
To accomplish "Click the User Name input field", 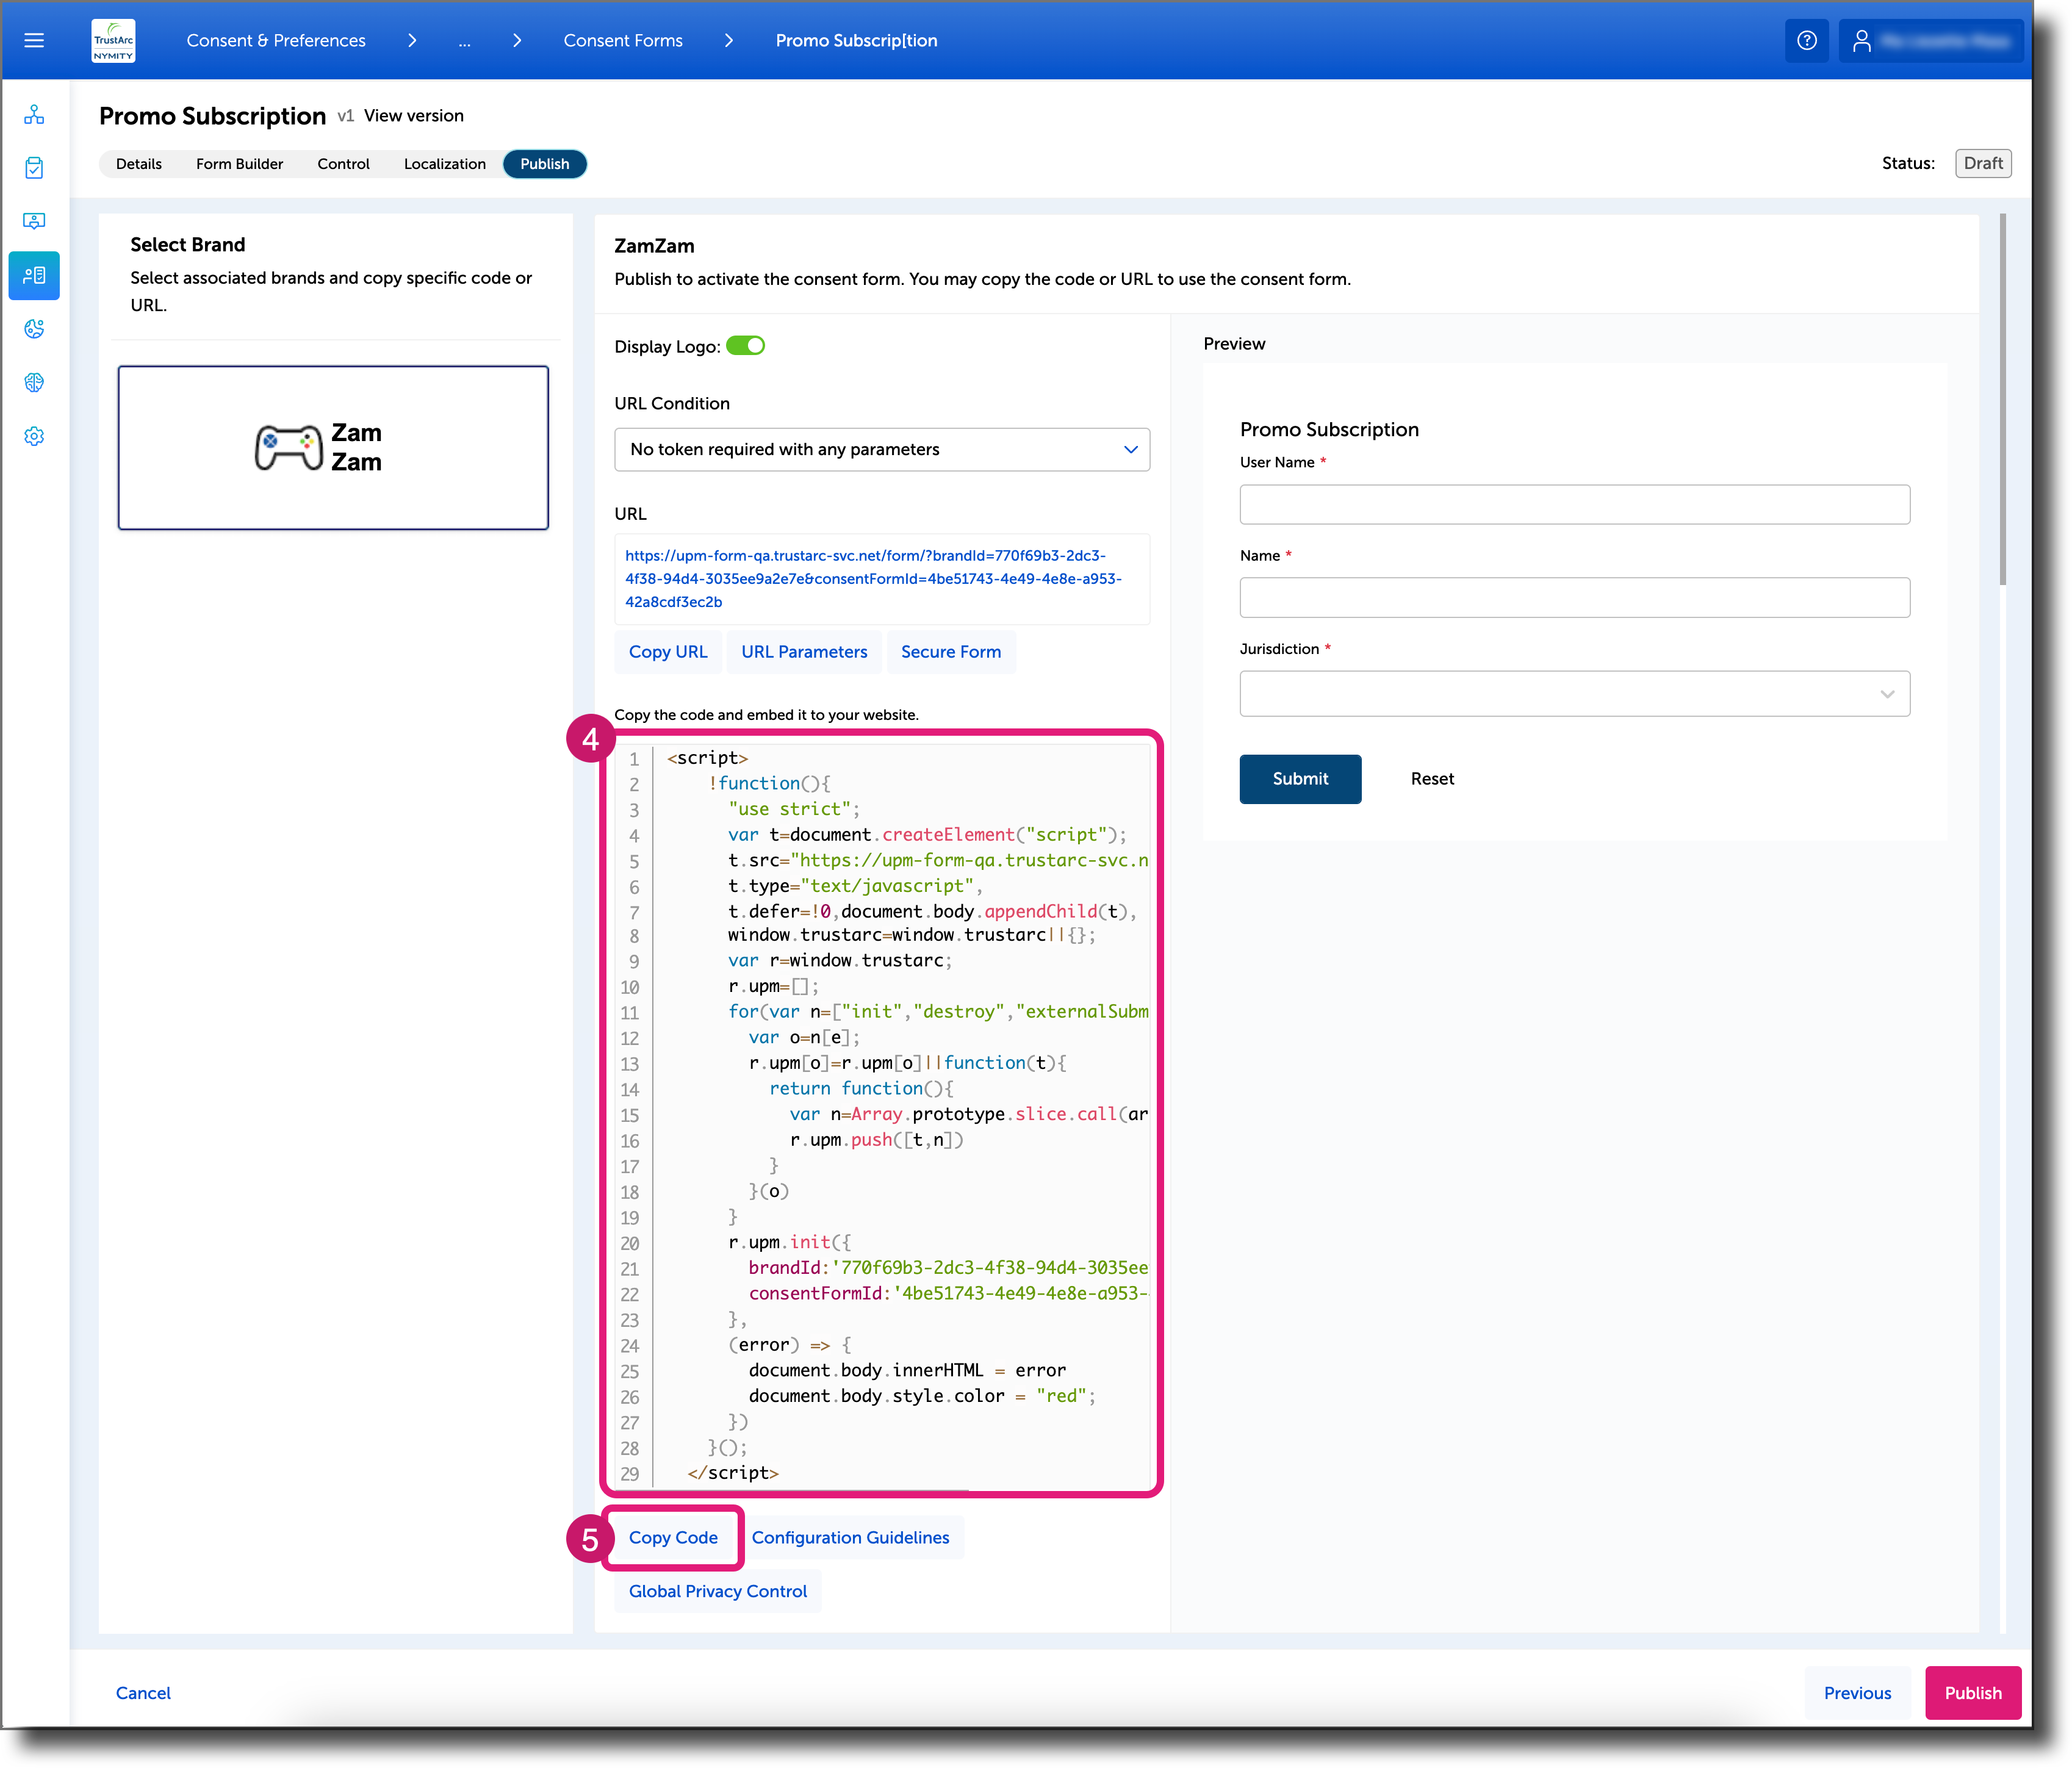I will tap(1574, 504).
